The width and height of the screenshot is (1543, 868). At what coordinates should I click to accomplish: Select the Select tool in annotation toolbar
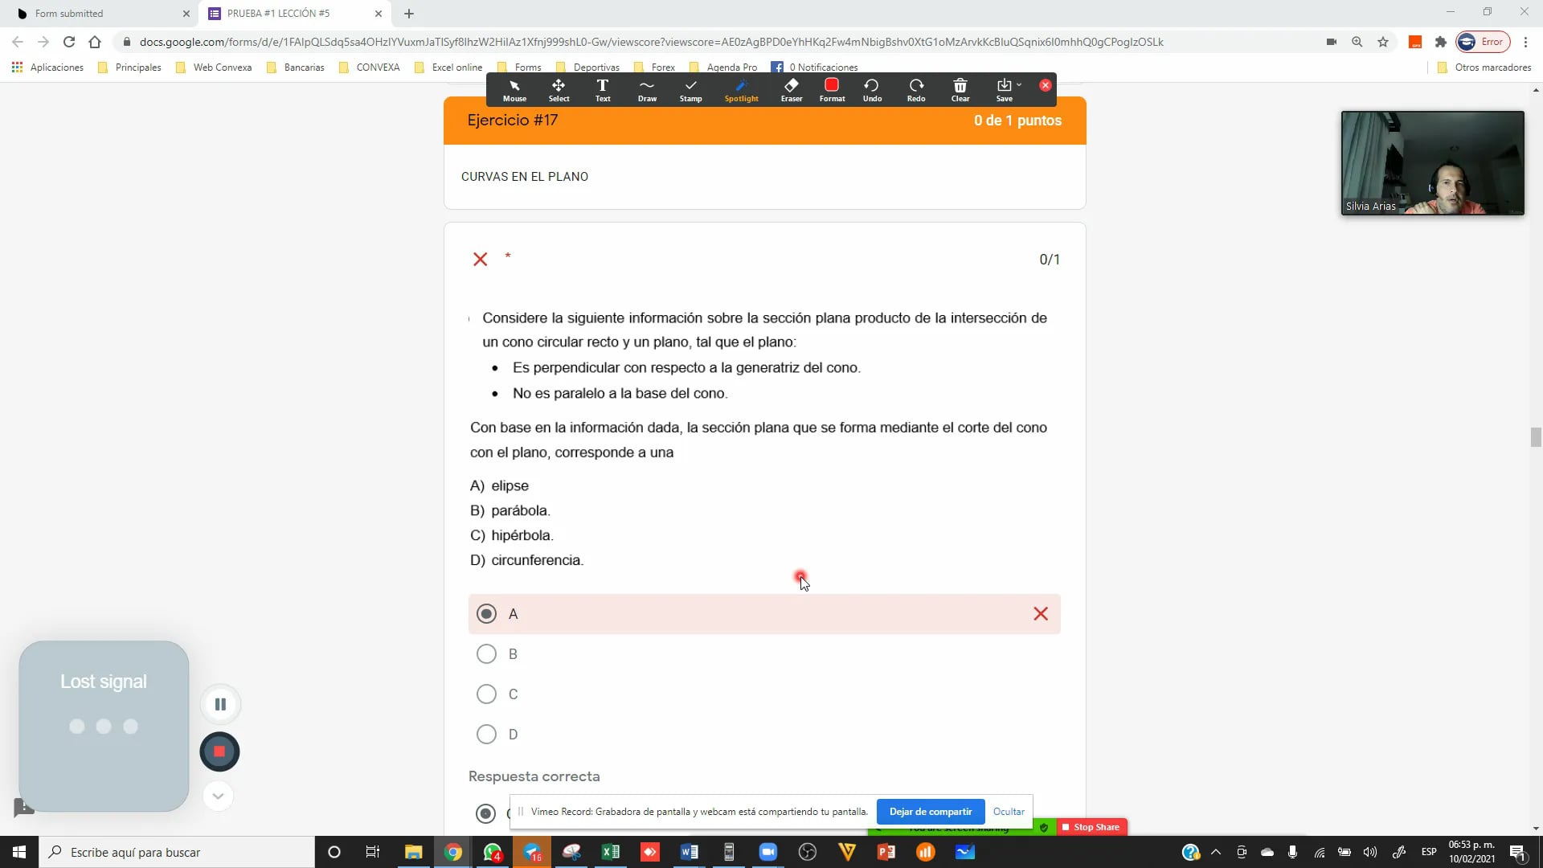coord(559,89)
